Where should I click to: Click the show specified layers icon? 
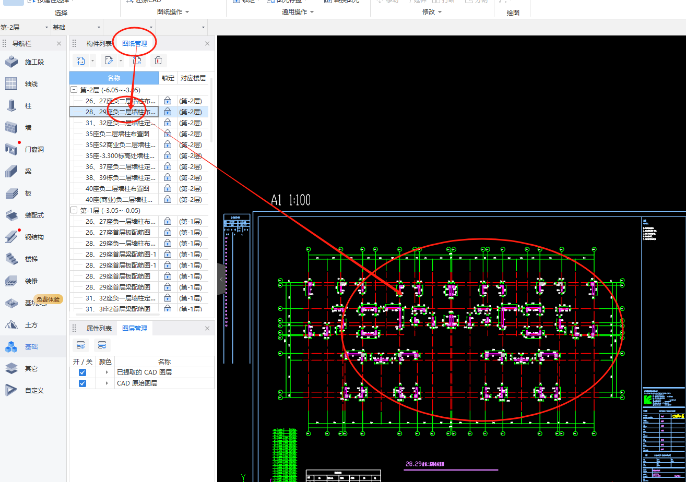point(81,345)
